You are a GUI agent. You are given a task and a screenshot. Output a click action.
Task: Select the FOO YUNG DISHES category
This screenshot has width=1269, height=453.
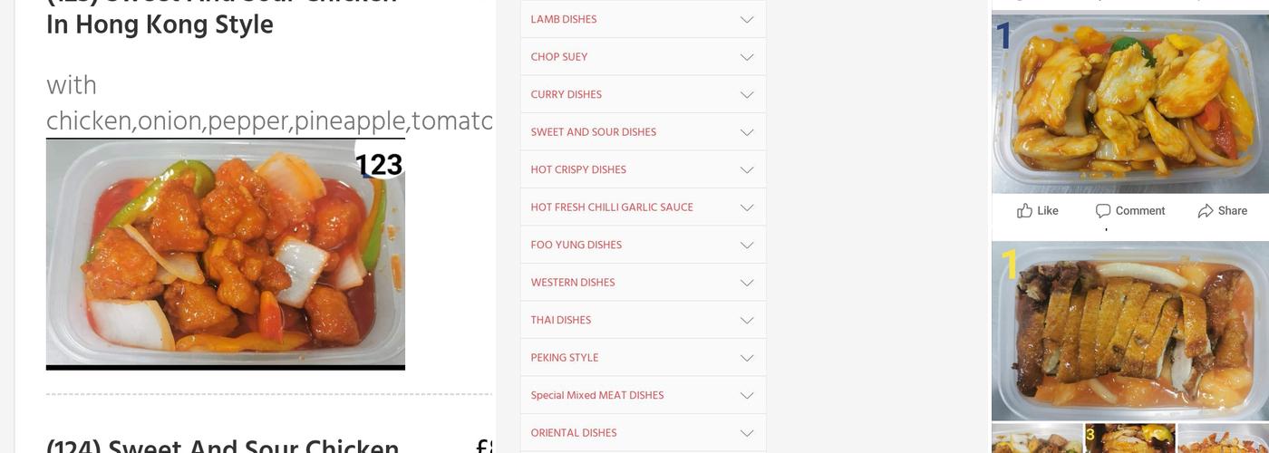[x=576, y=245]
